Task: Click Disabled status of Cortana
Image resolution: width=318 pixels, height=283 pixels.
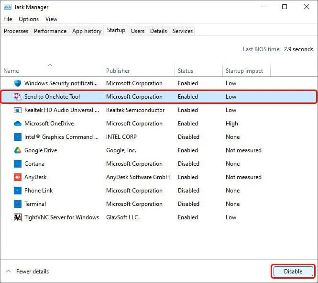Action: (188, 164)
